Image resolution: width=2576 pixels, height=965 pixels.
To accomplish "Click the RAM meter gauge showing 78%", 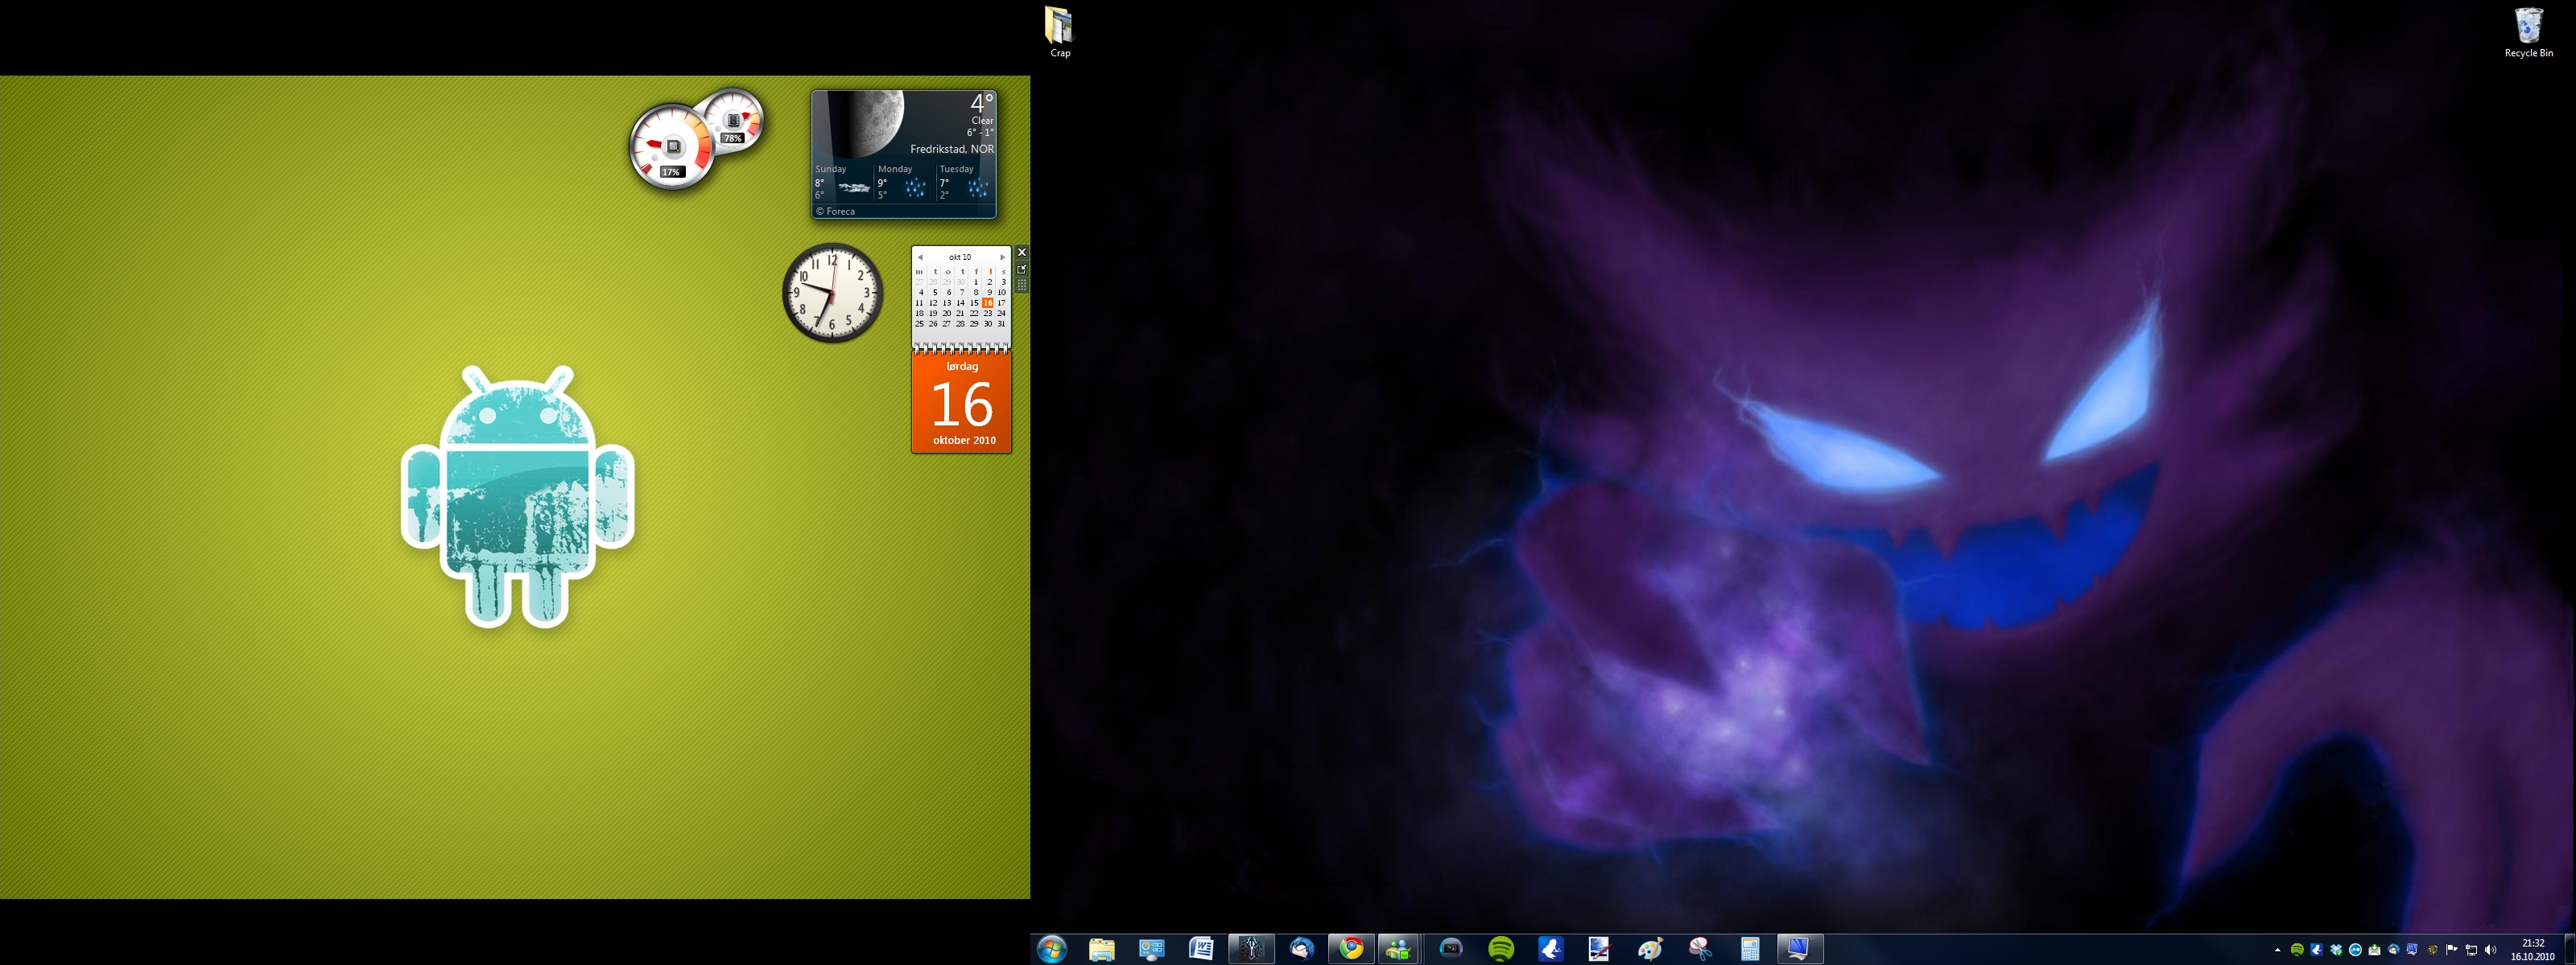I will 736,121.
